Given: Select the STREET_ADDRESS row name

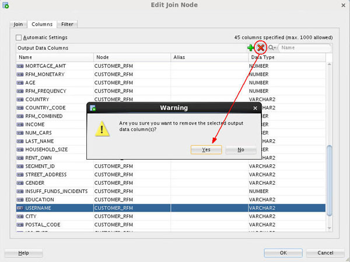Looking at the screenshot, I should [x=46, y=174].
